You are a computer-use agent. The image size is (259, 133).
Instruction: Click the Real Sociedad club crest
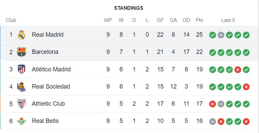(x=22, y=87)
